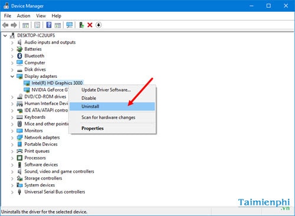Screen dimensions: 295x216
Task: Click the Monitors category icon
Action: click(x=19, y=130)
